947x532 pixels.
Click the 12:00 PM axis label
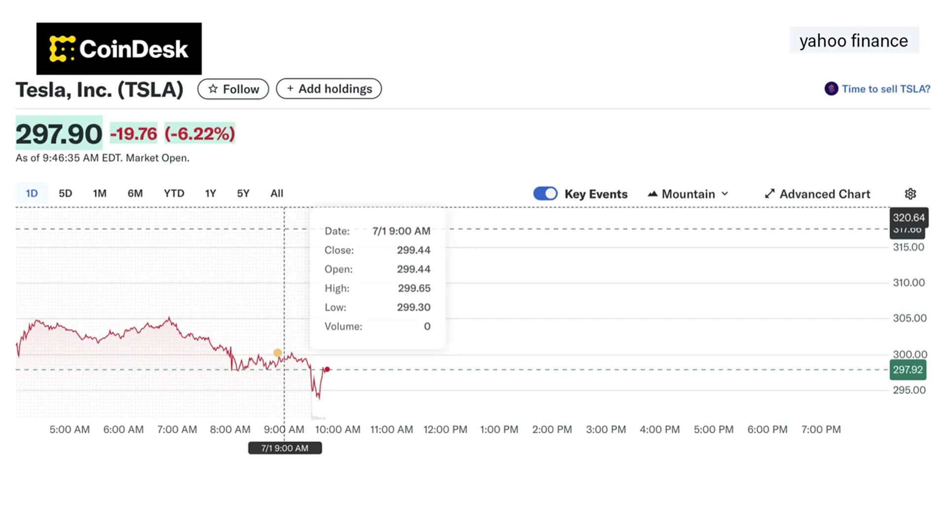pos(445,429)
